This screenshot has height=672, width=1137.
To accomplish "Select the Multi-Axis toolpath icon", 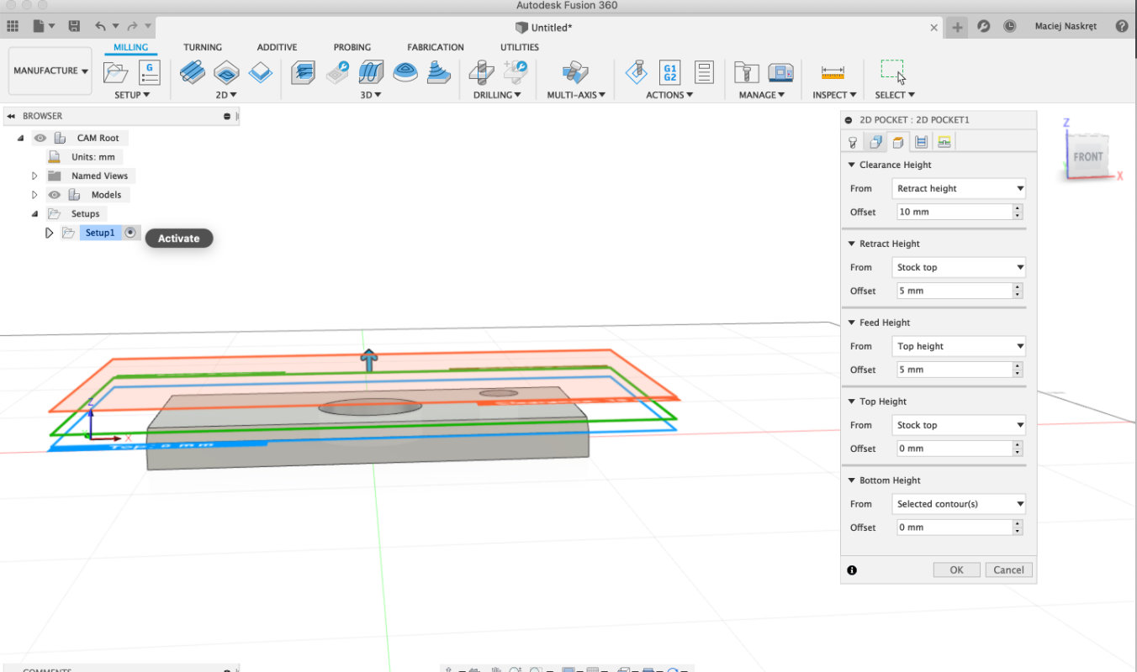I will click(x=575, y=72).
